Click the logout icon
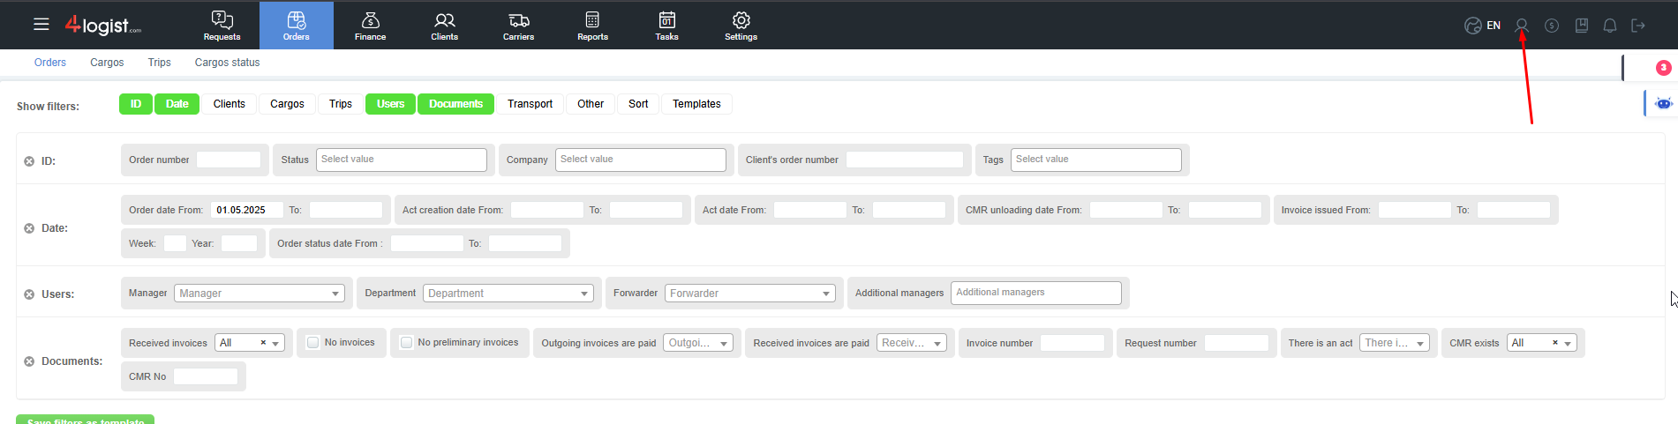The image size is (1678, 424). [1638, 26]
